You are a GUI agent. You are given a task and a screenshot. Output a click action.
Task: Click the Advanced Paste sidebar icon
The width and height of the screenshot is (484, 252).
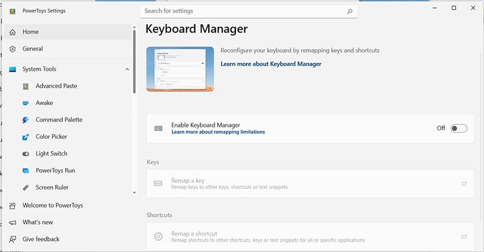(25, 86)
